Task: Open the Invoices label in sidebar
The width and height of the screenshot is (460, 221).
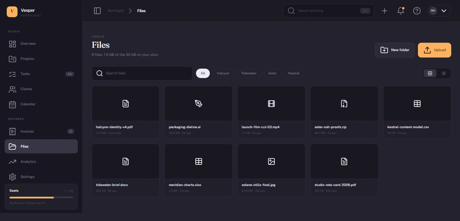Action: [x=27, y=132]
